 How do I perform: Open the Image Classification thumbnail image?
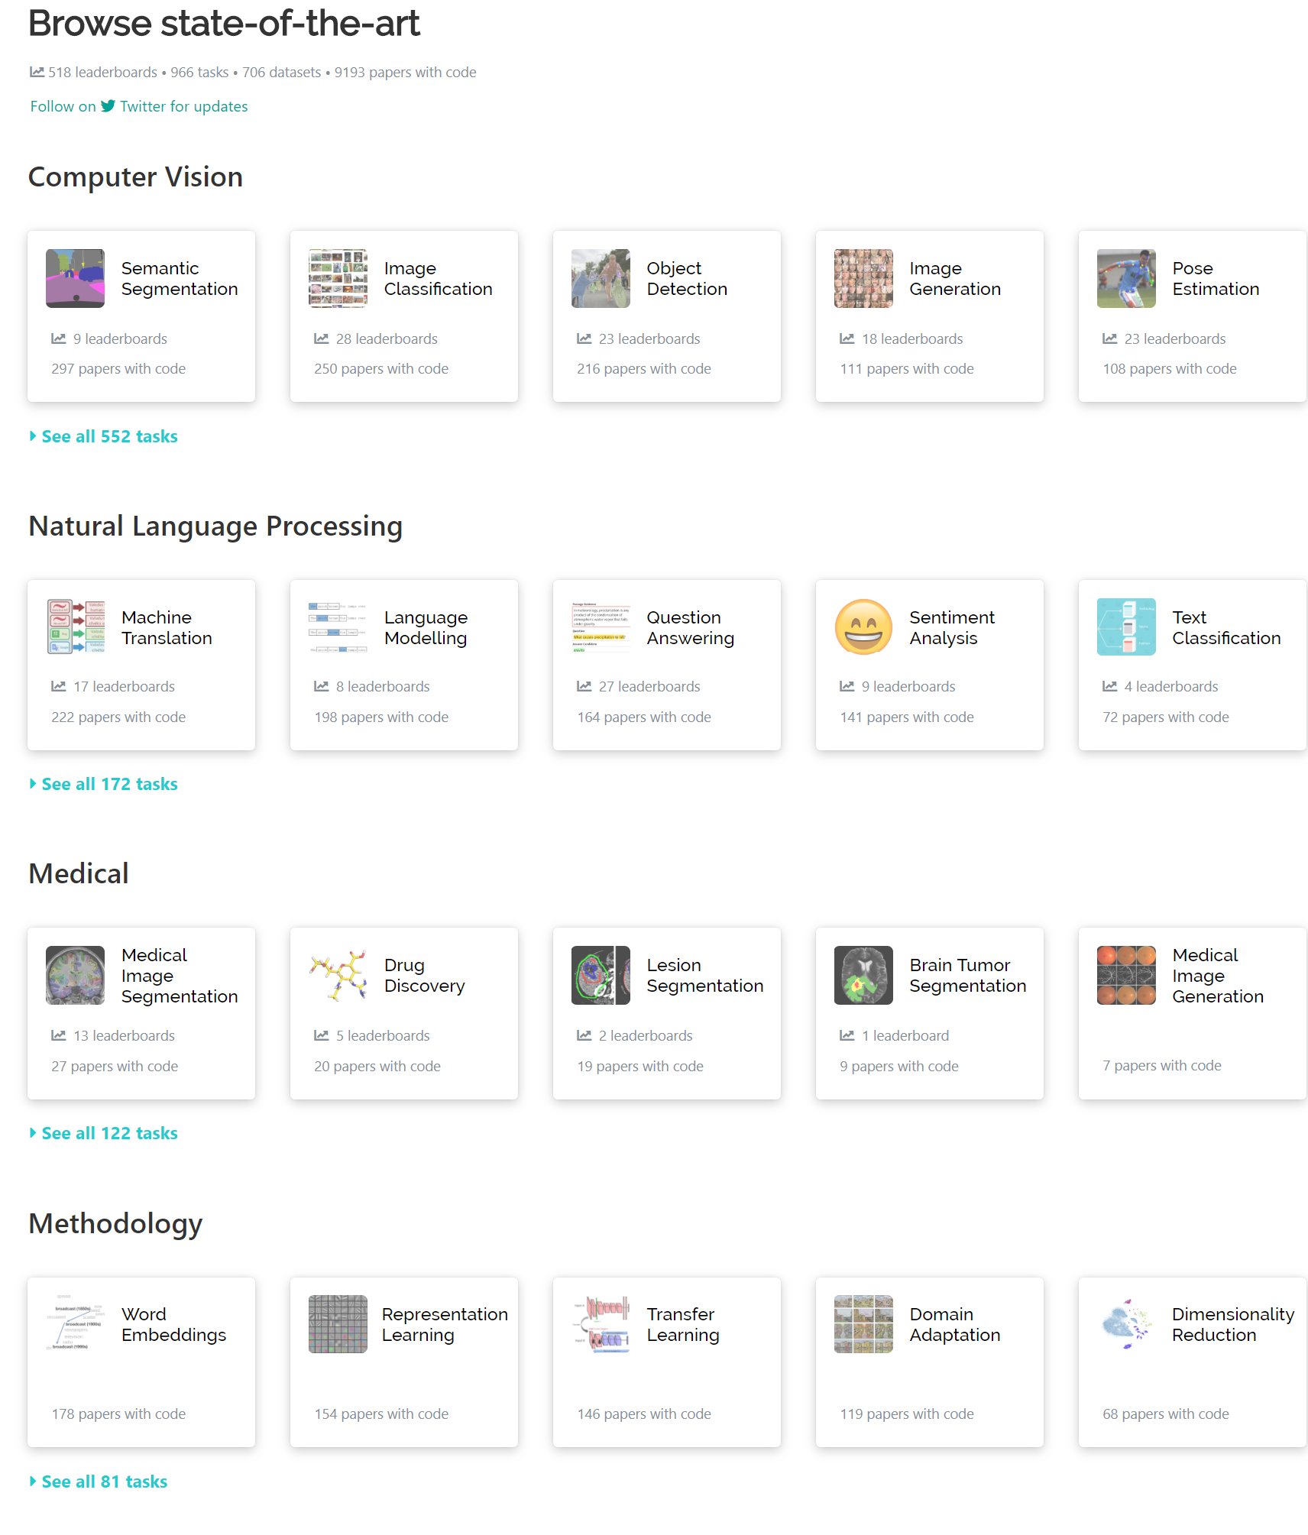(x=338, y=278)
